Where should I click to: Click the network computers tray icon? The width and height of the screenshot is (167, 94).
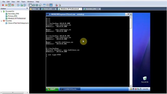tap(133, 89)
